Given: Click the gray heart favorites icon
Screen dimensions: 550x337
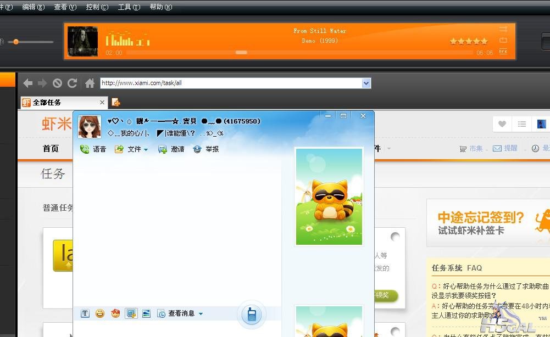Looking at the screenshot, I should (502, 124).
